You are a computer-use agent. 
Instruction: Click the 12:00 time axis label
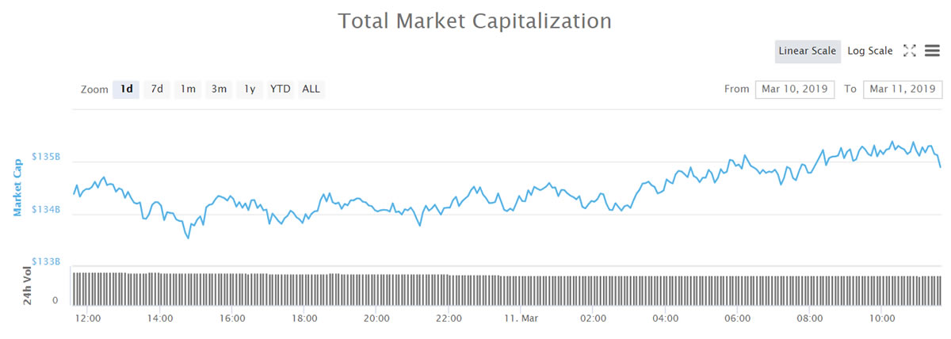pos(87,318)
